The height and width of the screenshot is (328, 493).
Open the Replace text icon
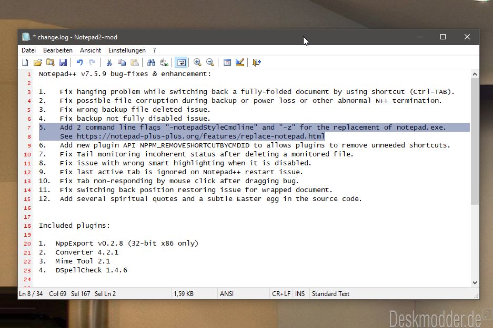click(x=164, y=62)
